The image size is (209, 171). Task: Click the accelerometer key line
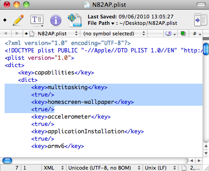click(x=71, y=117)
